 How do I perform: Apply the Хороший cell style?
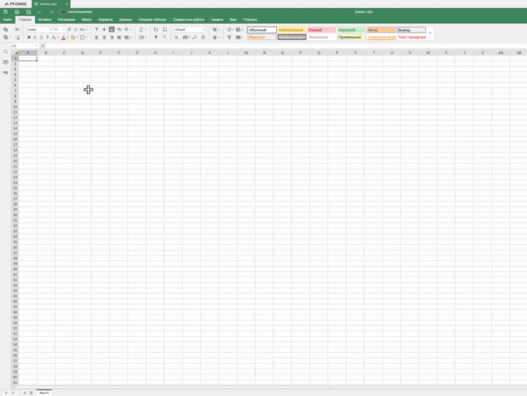(x=351, y=30)
